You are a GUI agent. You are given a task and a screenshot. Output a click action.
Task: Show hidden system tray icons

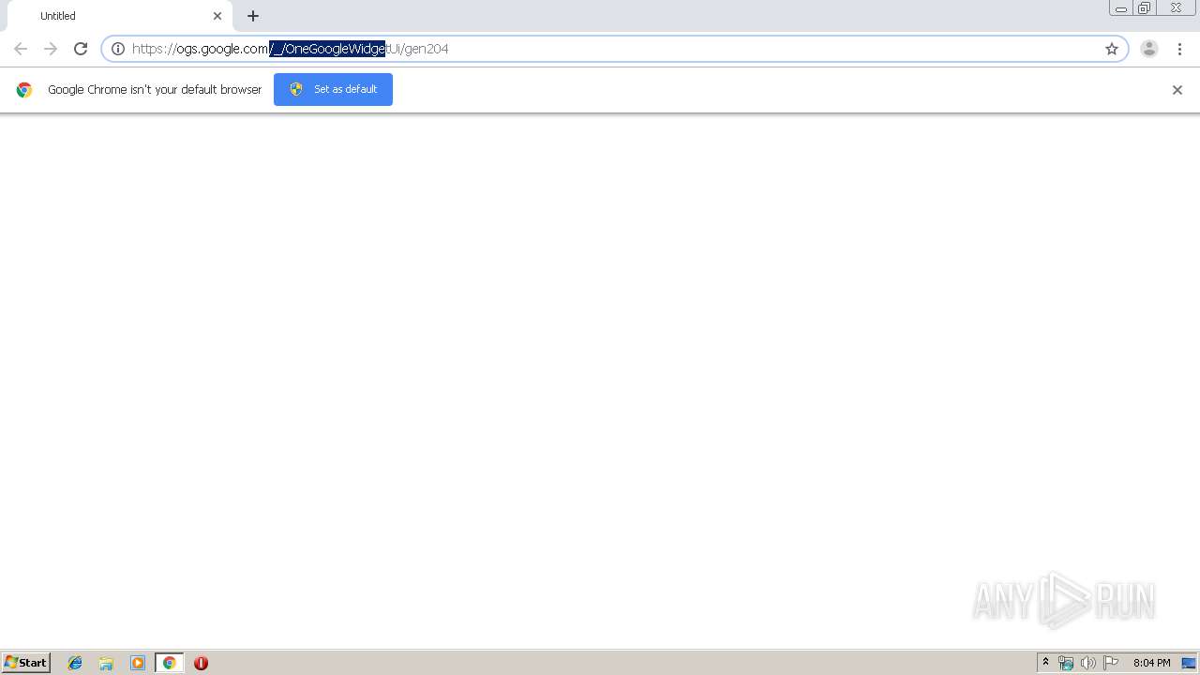pos(1046,663)
